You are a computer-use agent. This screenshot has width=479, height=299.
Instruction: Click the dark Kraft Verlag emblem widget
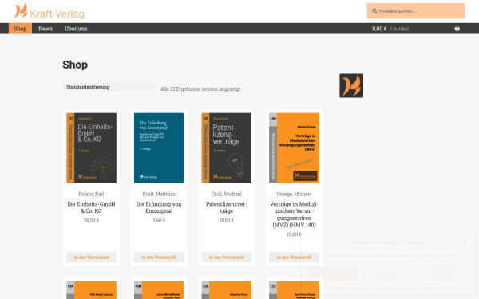351,86
